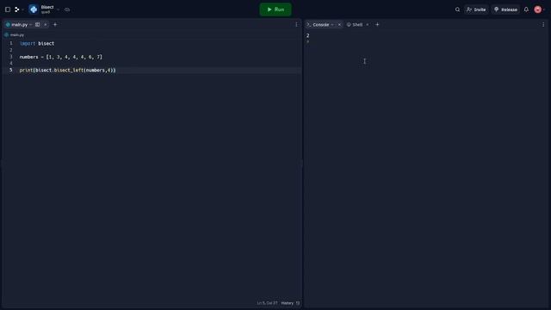Viewport: 551px width, 310px height.
Task: Toggle the sidebar panel icon
Action: (x=8, y=9)
